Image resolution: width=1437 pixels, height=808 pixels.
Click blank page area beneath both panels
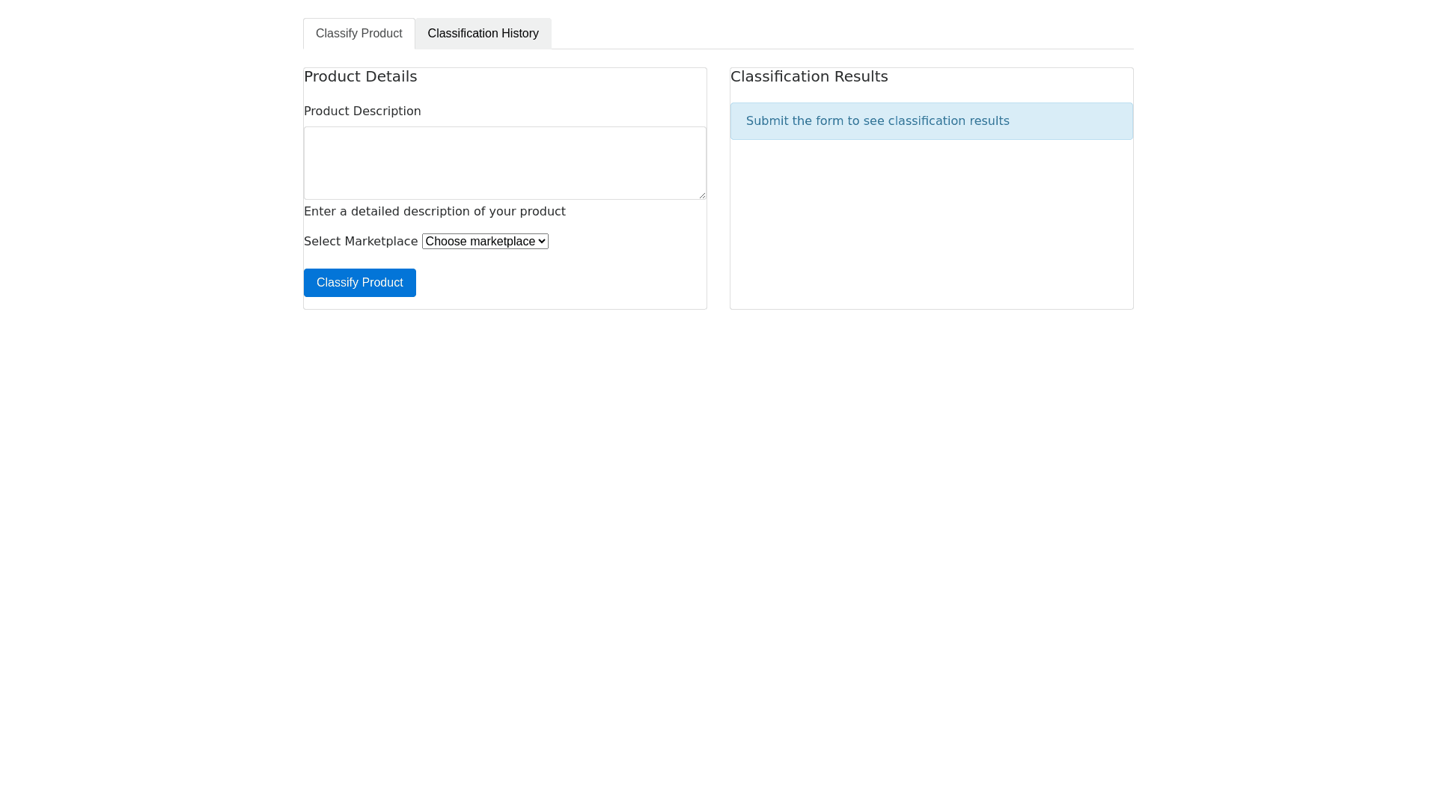point(718,524)
